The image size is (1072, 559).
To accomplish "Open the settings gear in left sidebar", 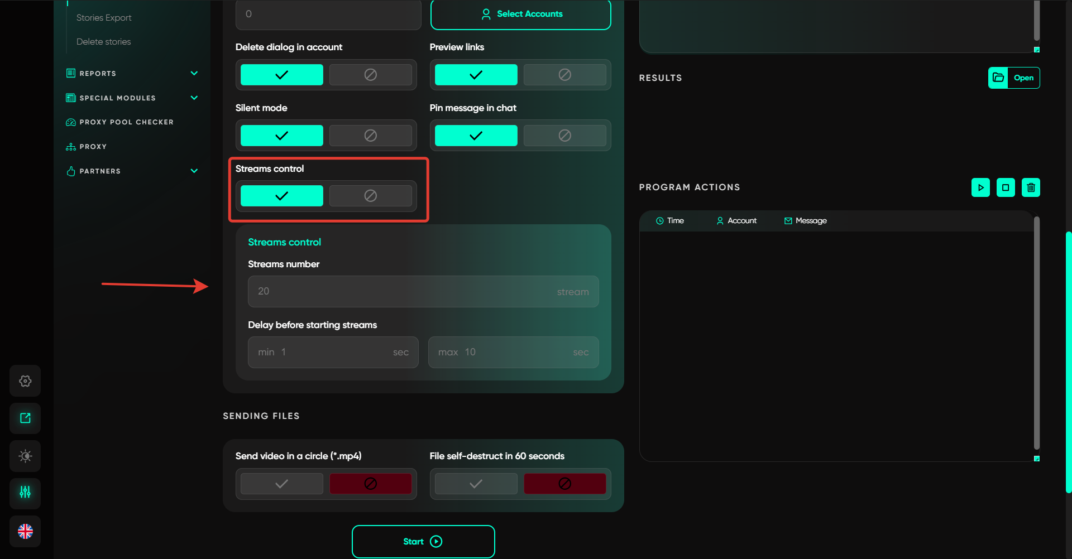I will pos(25,381).
